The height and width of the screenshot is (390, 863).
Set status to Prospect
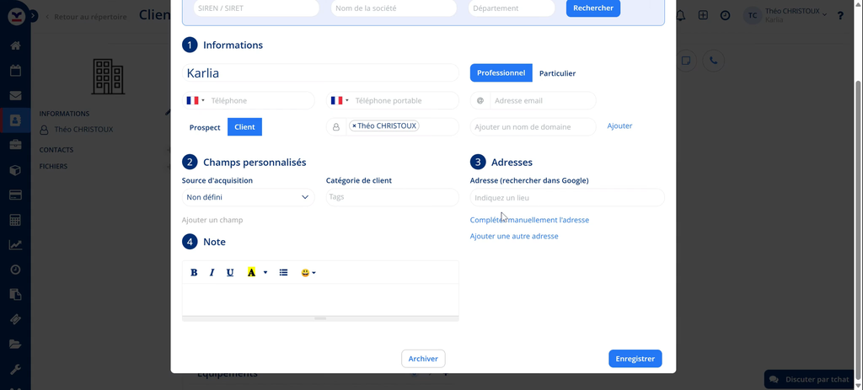[x=205, y=127]
